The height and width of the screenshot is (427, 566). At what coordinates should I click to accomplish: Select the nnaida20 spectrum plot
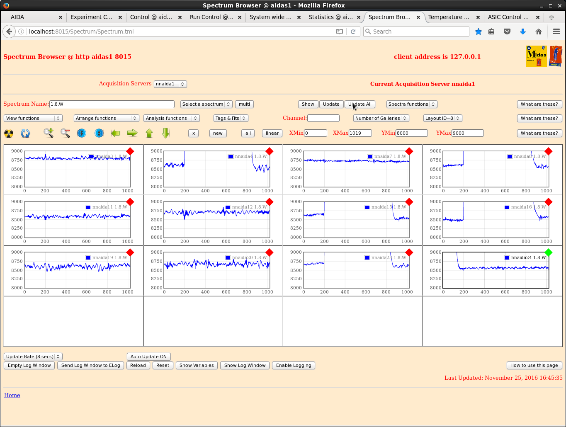[x=217, y=270]
